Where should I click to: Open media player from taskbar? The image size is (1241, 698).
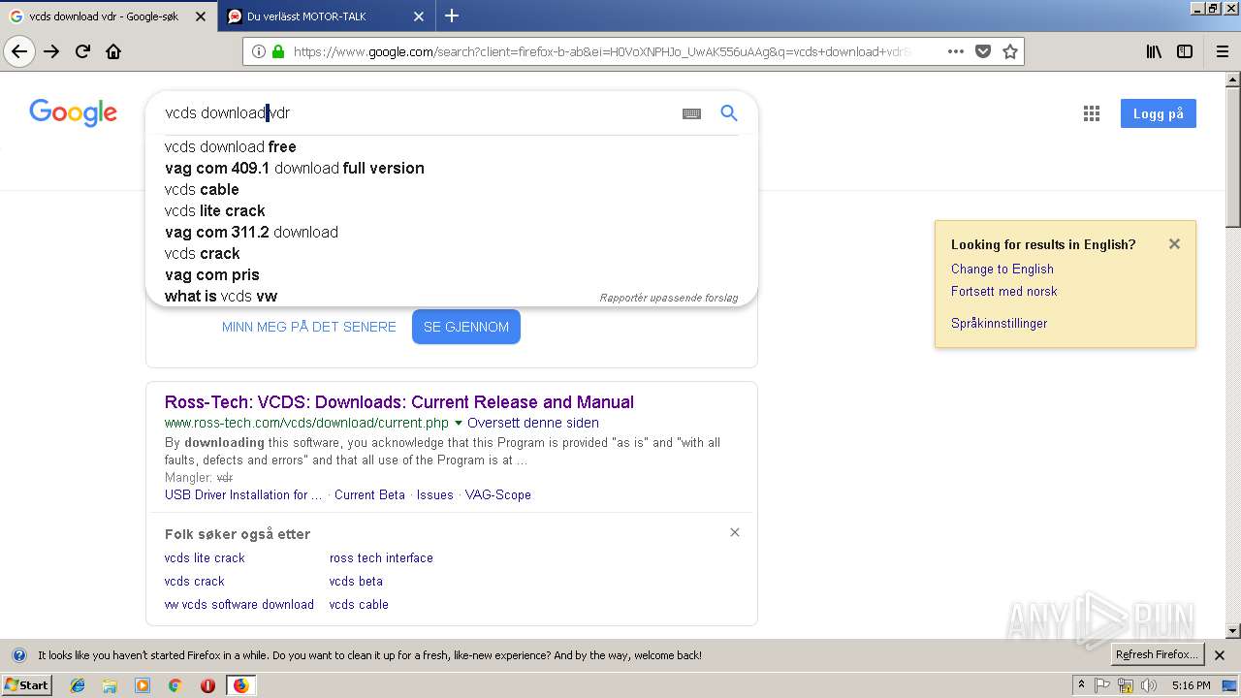[x=143, y=685]
